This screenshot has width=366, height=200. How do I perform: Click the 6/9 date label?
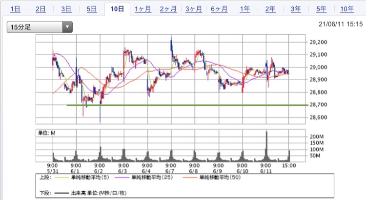tap(217, 171)
